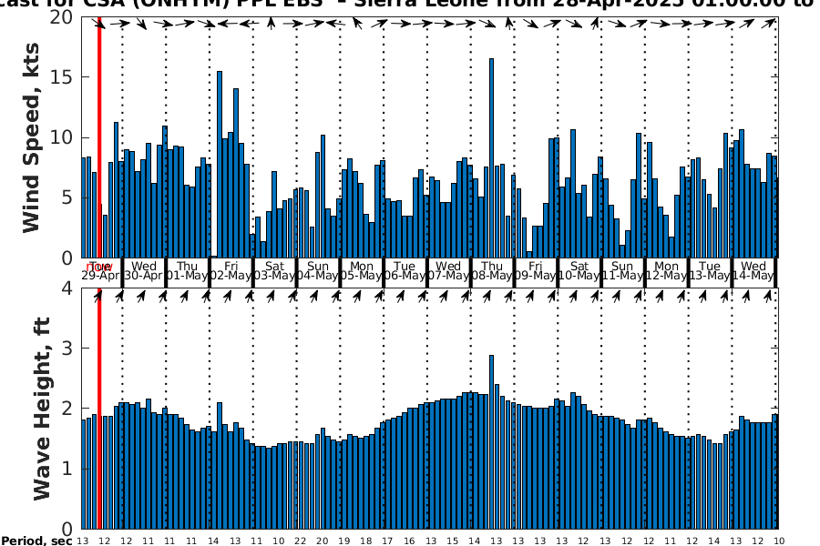This screenshot has height=546, width=820.
Task: Click the '4' tick on Wave Height axis
Action: pyautogui.click(x=67, y=288)
